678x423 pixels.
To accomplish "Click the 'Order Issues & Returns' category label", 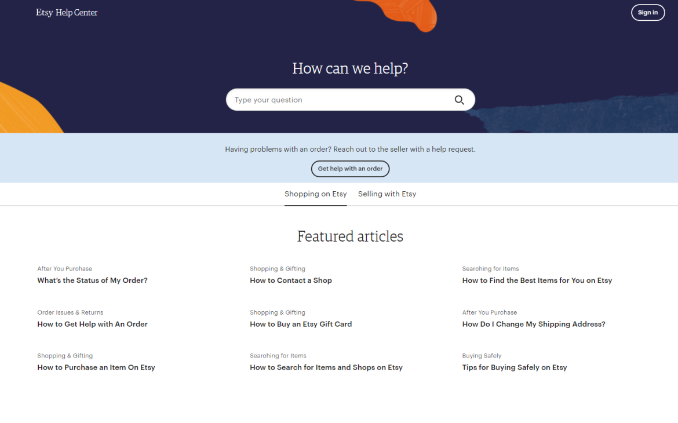I will (70, 312).
